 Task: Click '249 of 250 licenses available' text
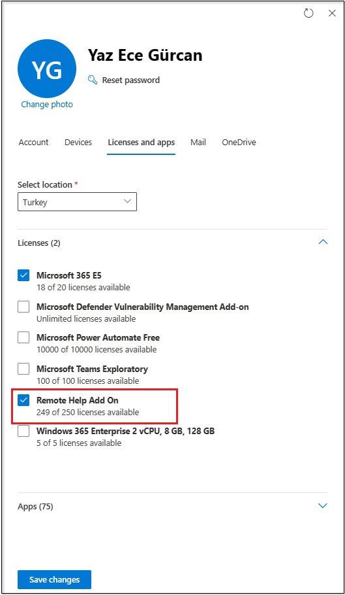coord(88,412)
